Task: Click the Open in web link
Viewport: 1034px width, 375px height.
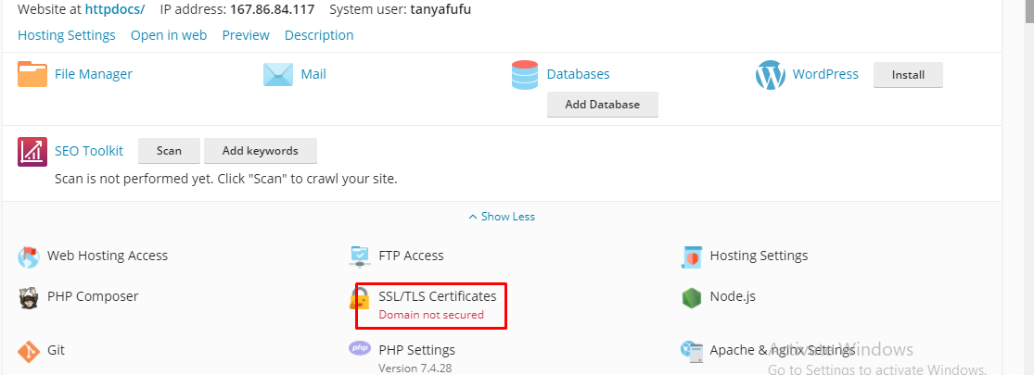Action: click(169, 35)
